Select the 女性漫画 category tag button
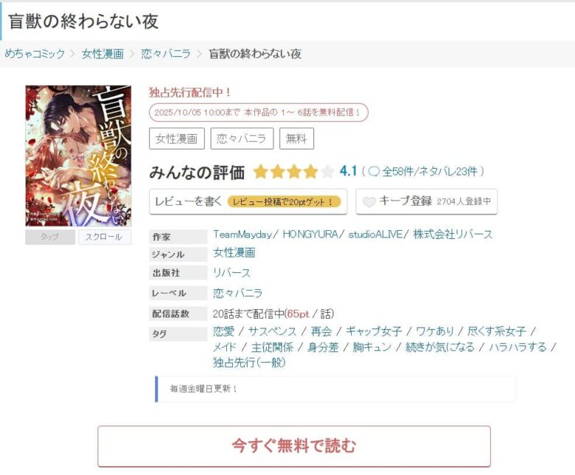 (x=177, y=139)
